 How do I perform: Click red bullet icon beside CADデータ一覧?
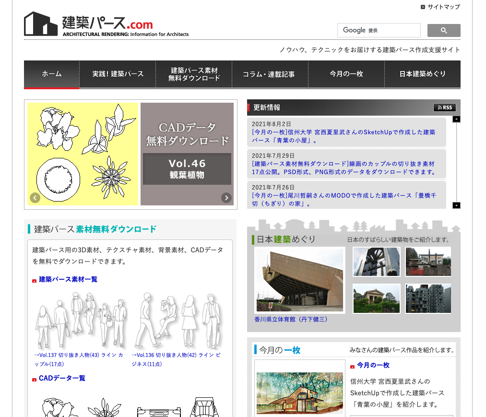(35, 380)
